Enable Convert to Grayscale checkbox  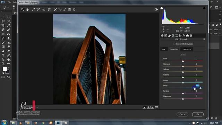(174, 44)
